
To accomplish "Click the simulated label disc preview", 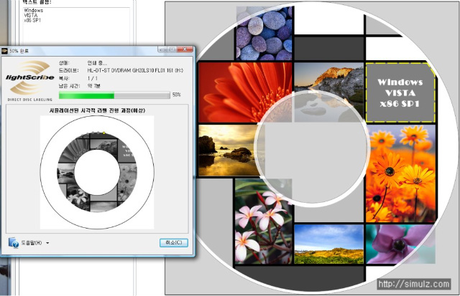I will 97,172.
